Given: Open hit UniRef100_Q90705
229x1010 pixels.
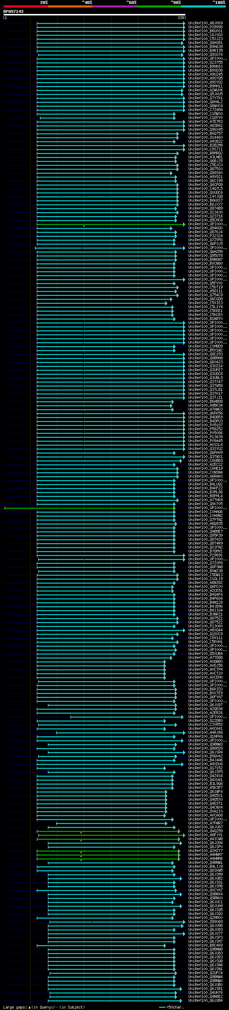Looking at the screenshot, I should pyautogui.click(x=205, y=504).
